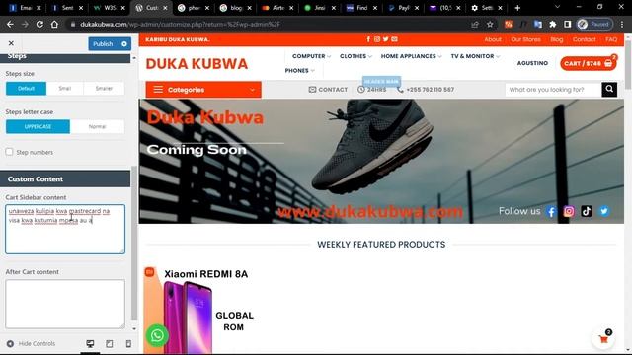
Task: Open browser extensions puzzle icon
Action: [553, 24]
